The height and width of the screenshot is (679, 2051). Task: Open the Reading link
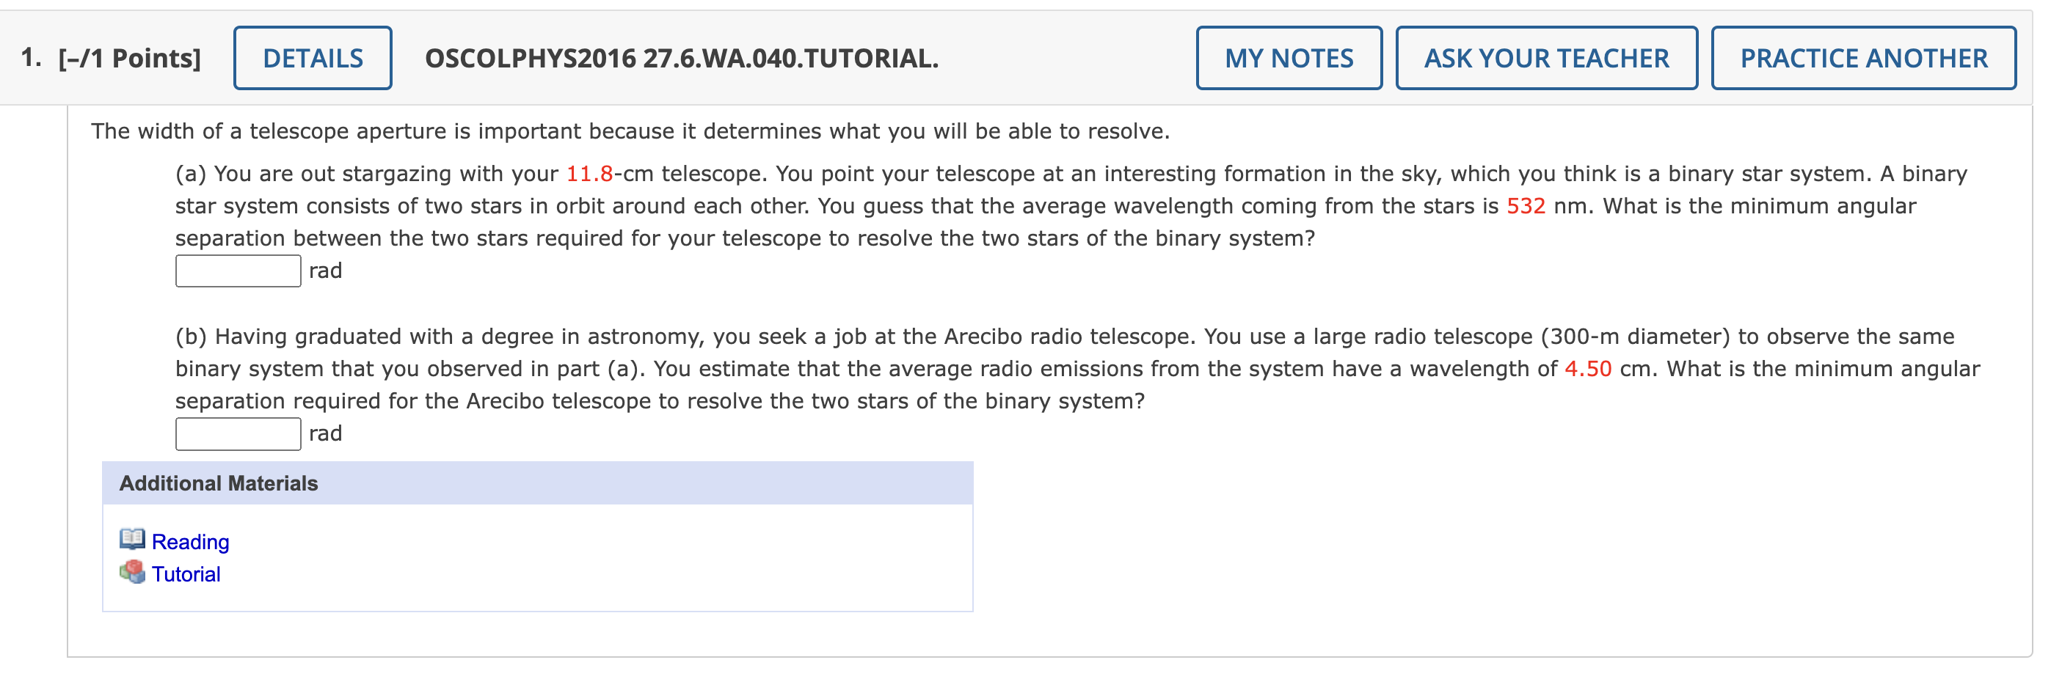coord(189,542)
